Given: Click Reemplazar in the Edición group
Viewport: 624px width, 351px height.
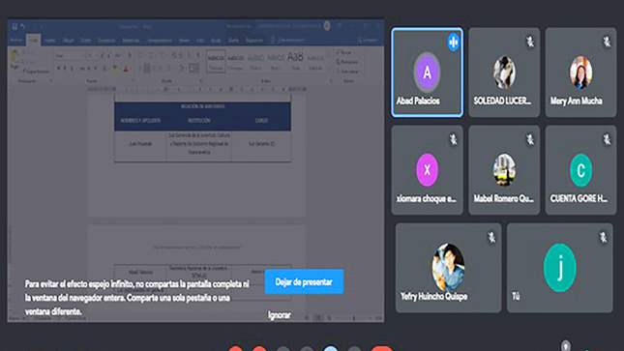Looking at the screenshot, I should click(x=347, y=62).
